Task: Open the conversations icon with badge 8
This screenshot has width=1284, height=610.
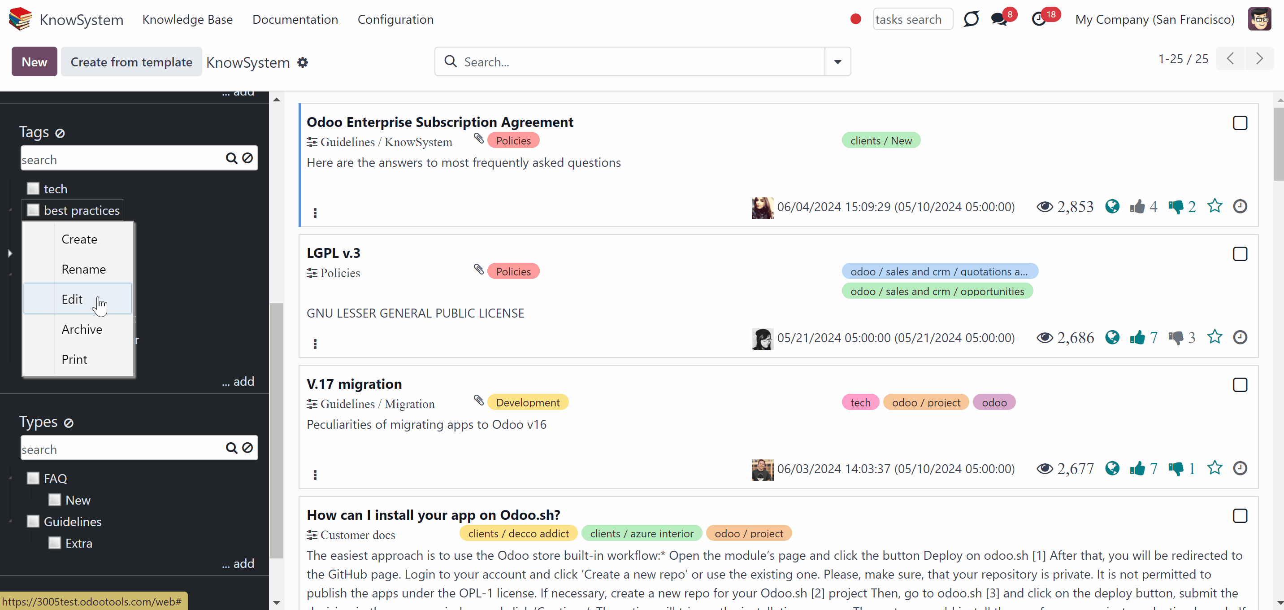Action: point(999,19)
